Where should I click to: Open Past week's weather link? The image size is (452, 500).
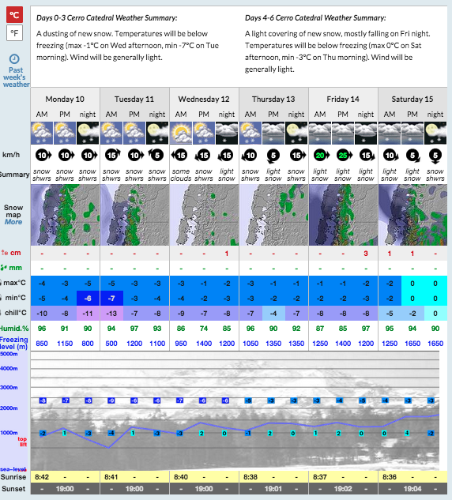16,77
